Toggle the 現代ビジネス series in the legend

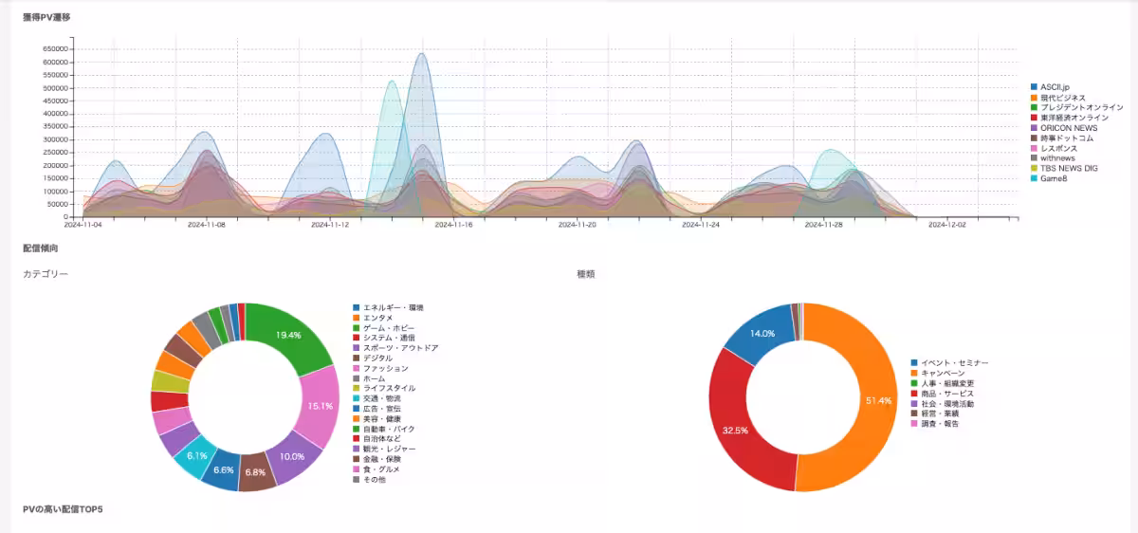click(x=1062, y=98)
